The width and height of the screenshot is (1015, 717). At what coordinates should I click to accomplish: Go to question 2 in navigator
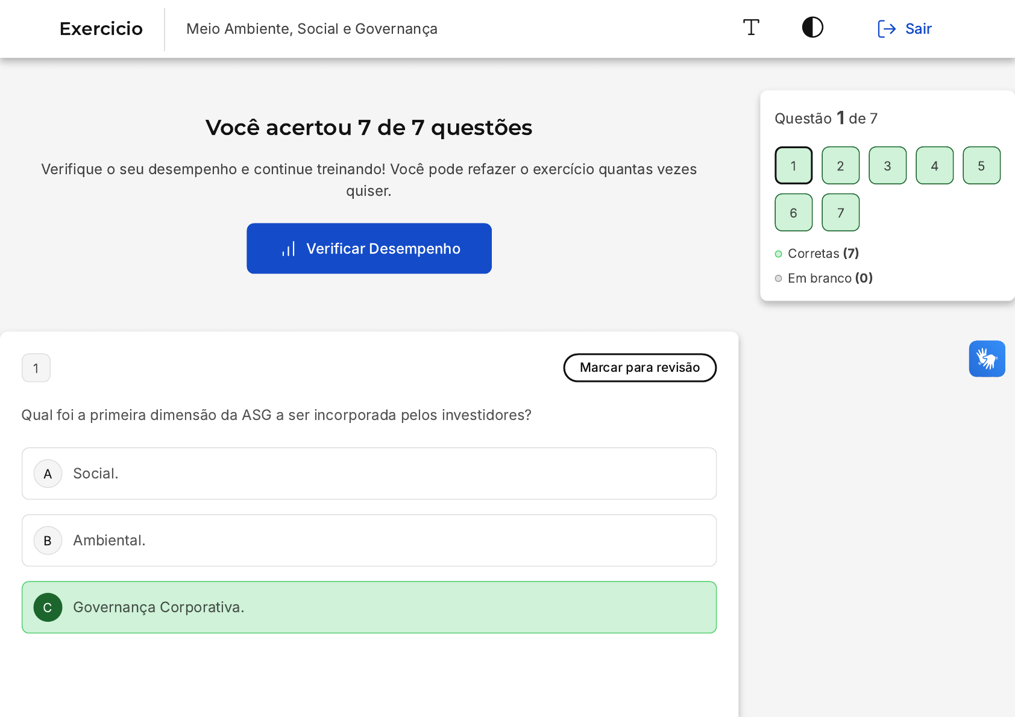pyautogui.click(x=840, y=166)
